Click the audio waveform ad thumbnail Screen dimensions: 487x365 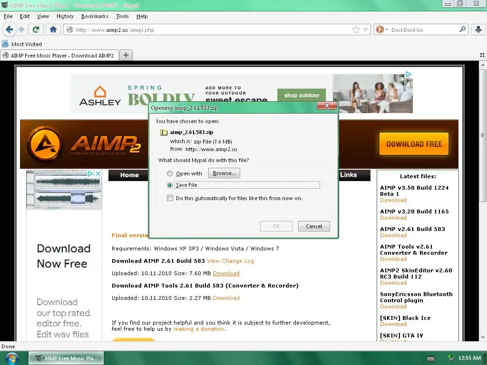click(64, 190)
